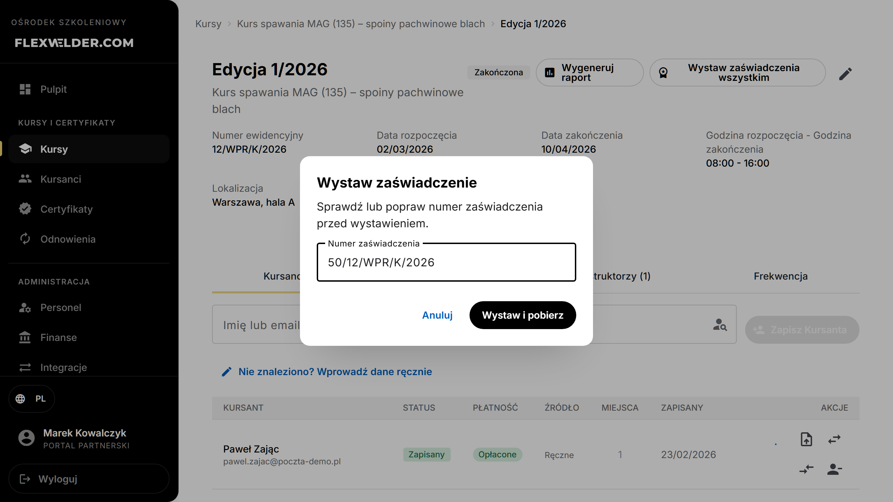The height and width of the screenshot is (502, 893).
Task: Click the pencil edit edition icon
Action: click(845, 74)
